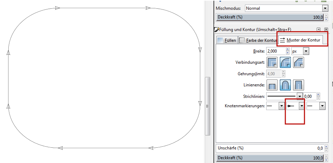Open the mid marker arrow dropdown
This screenshot has width=333, height=163.
[x=296, y=106]
